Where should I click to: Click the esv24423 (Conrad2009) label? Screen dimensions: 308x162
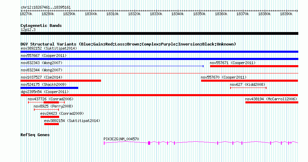point(62,113)
